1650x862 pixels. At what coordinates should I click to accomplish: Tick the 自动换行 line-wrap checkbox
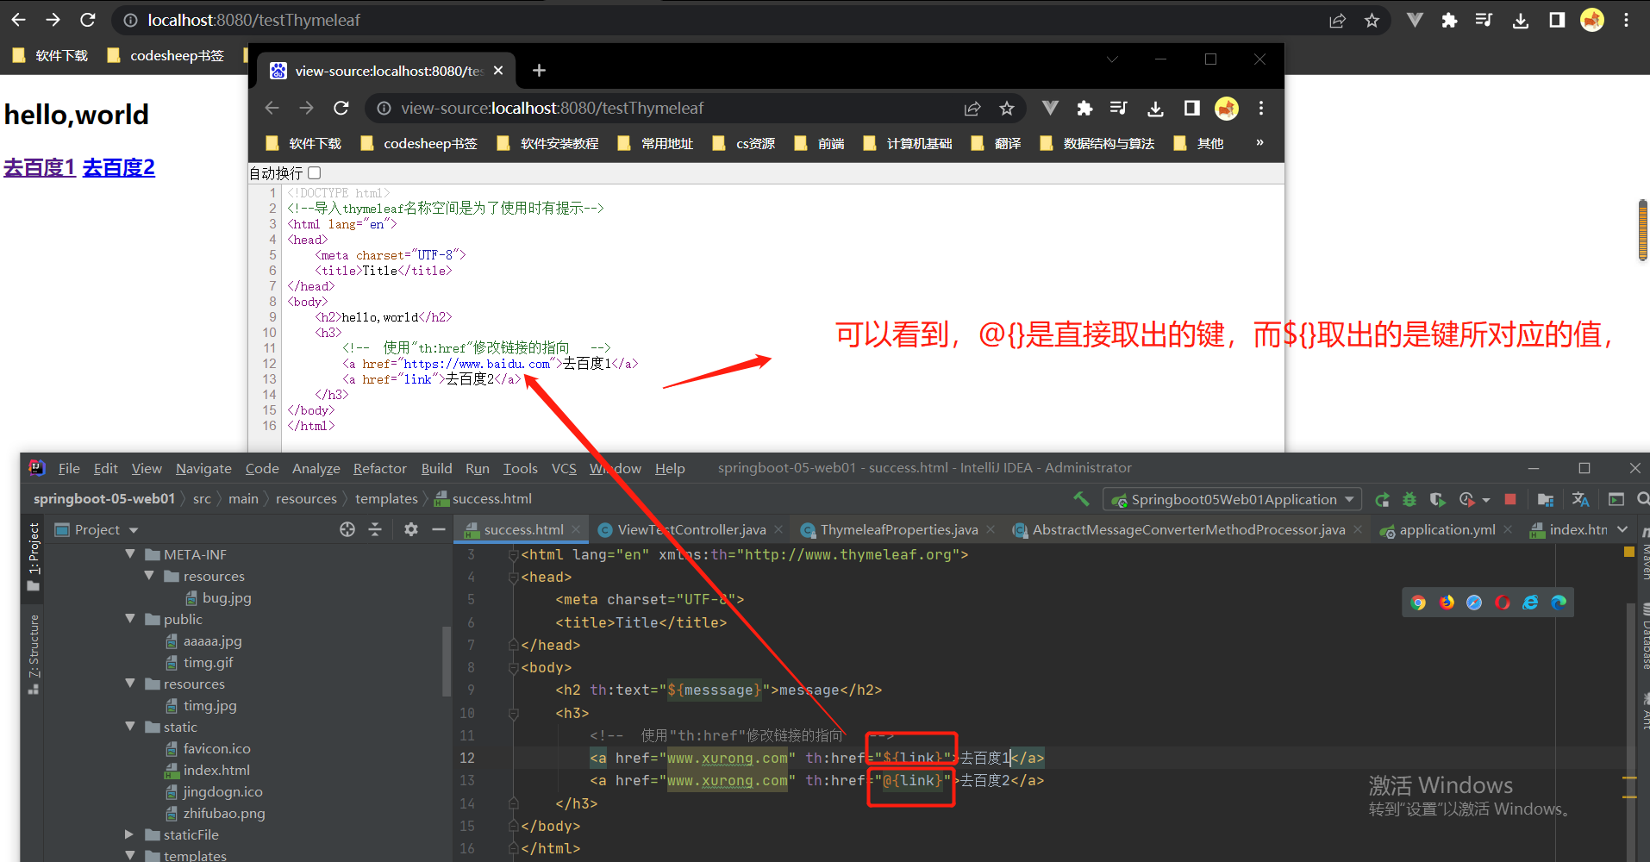(315, 173)
